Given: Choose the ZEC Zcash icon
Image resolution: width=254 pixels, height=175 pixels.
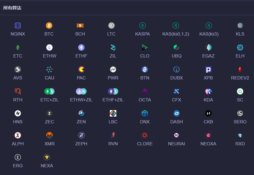Looking at the screenshot, I should [49, 113].
